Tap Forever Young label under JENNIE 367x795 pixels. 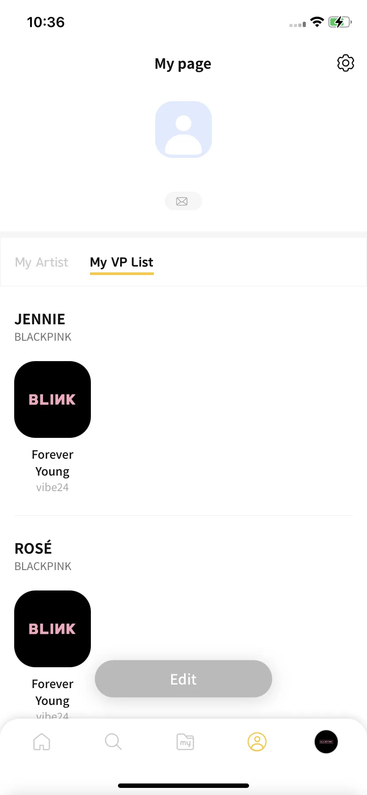pyautogui.click(x=53, y=463)
